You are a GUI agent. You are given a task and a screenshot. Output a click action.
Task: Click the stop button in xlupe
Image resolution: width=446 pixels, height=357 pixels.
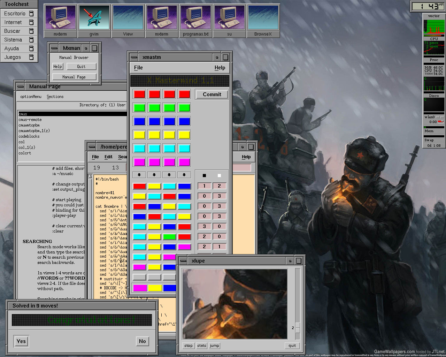pyautogui.click(x=189, y=345)
